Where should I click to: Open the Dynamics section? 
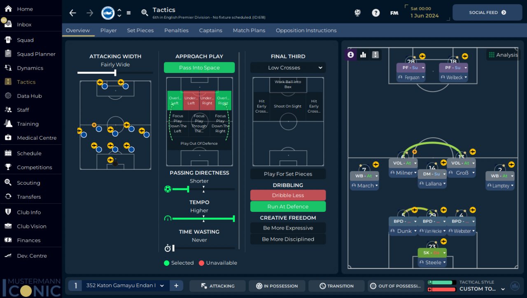click(30, 68)
